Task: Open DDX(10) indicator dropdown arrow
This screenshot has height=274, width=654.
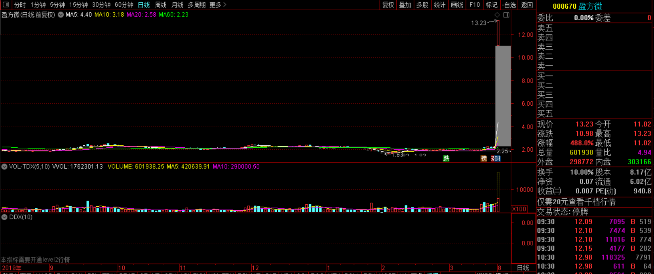Action: tap(4, 217)
